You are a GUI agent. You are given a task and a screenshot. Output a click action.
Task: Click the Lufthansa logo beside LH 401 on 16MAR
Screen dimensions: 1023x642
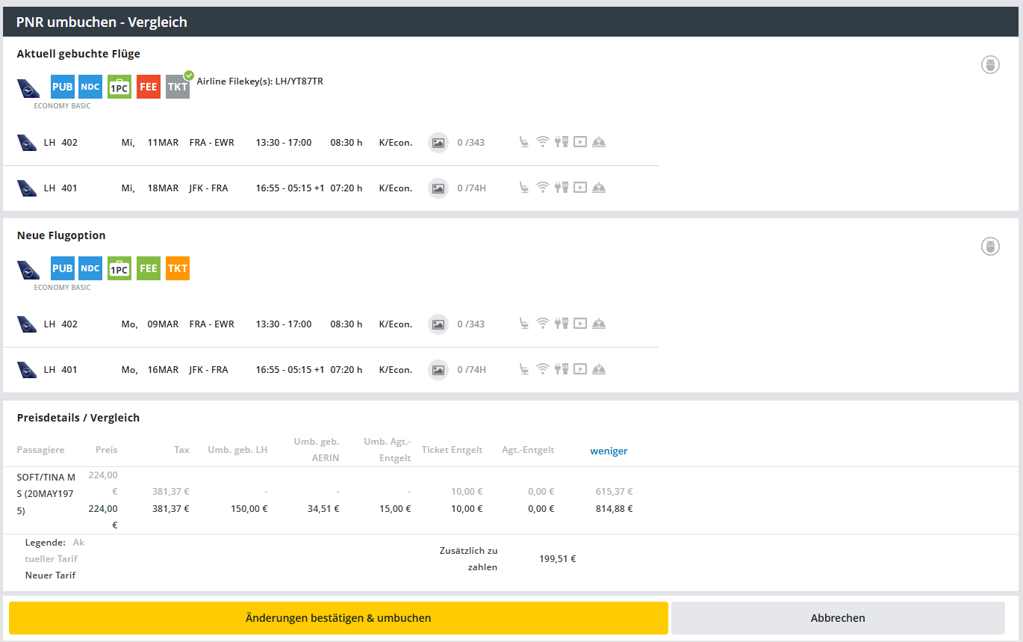28,369
